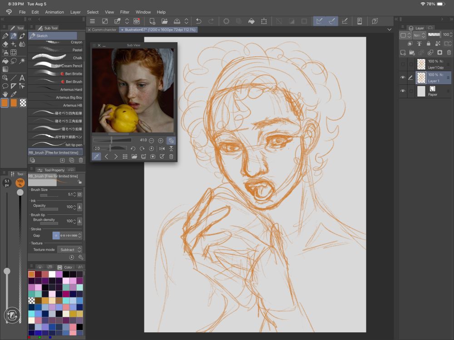Open the layer blending mode dropdown
The image size is (454, 340).
(x=419, y=35)
